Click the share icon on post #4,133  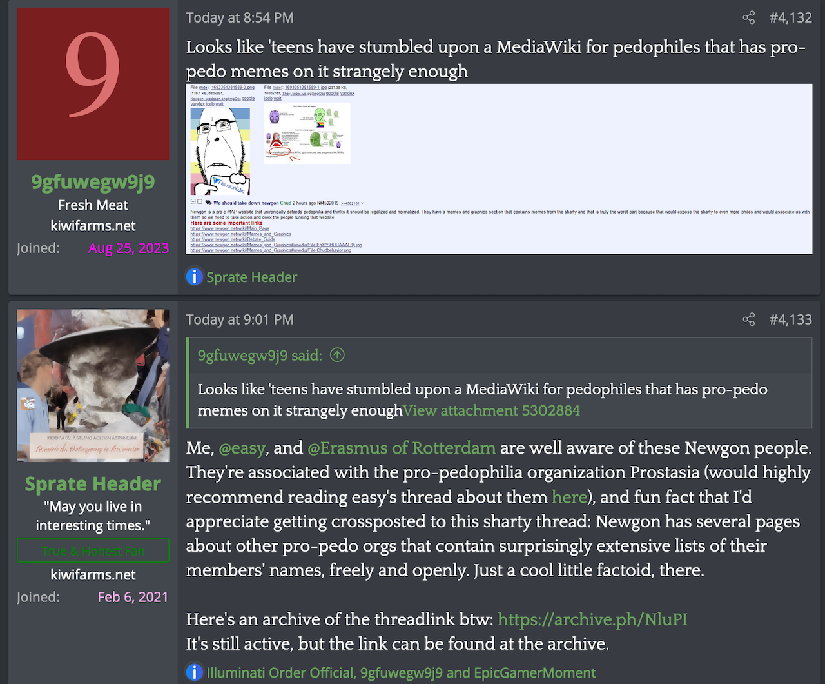pyautogui.click(x=748, y=319)
